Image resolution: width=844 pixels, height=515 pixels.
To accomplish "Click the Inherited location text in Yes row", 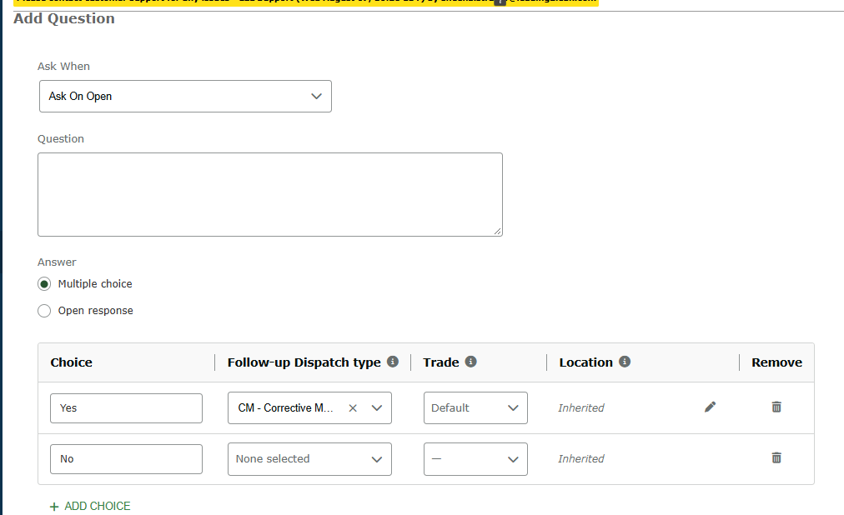I will [581, 408].
